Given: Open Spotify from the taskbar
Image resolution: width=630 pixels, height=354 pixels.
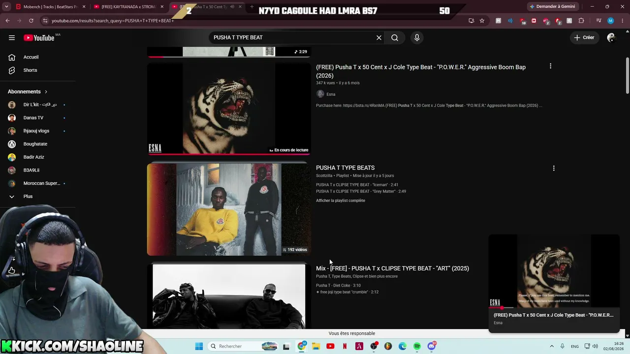Looking at the screenshot, I should (417, 346).
